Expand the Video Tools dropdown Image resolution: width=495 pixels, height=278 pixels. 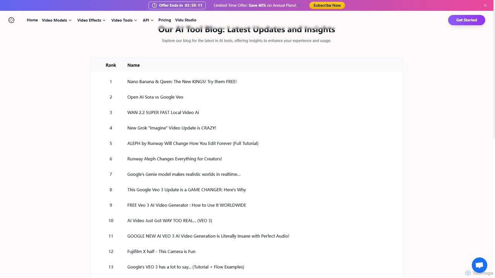[124, 20]
